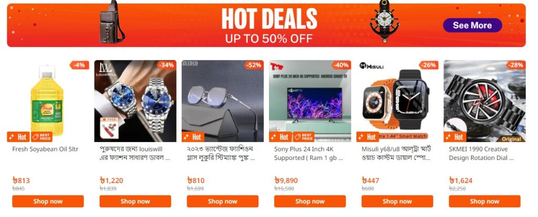Click Best Price tag on soyabean oil
Screen dimensions: 538x217
point(42,137)
